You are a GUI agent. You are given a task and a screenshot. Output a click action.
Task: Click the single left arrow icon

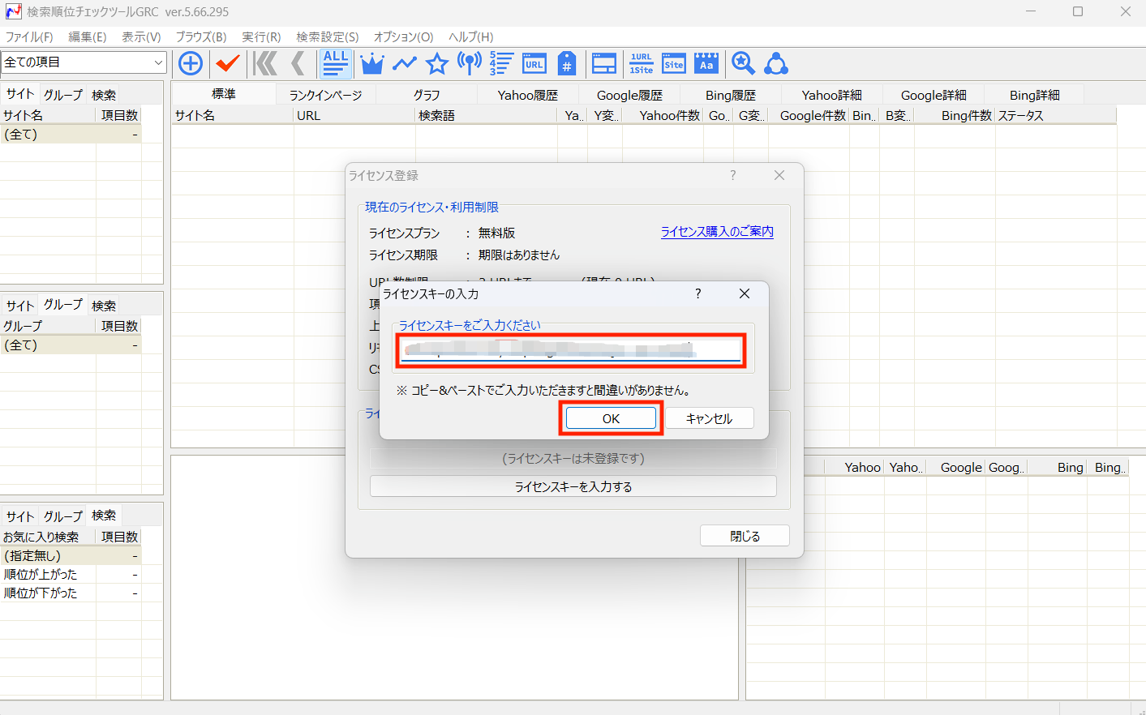298,63
